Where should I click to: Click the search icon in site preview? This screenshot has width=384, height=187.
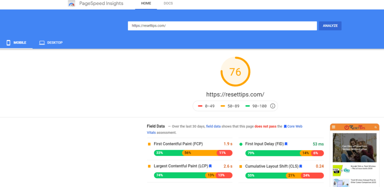tap(375, 127)
